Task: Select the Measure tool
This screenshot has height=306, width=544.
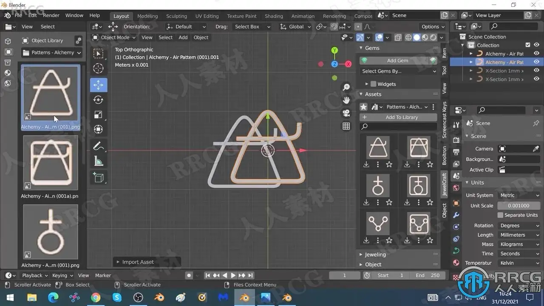Action: tap(98, 161)
